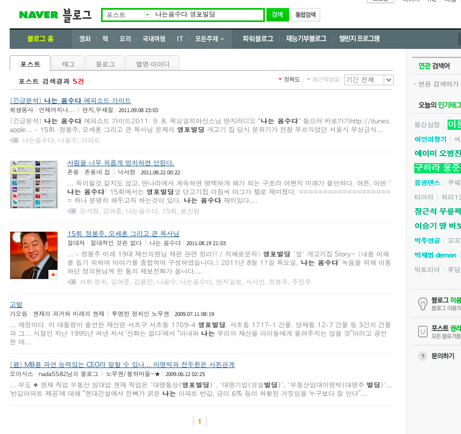This screenshot has width=461, height=434.
Task: Open post 사람을 너무 외롭게 방치하면 안된다.
Action: [121, 163]
